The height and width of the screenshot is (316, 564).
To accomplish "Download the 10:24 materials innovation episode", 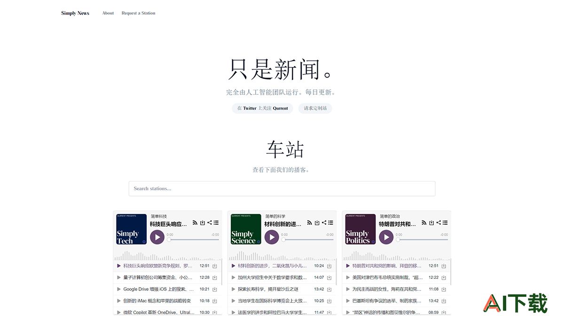I will [329, 266].
